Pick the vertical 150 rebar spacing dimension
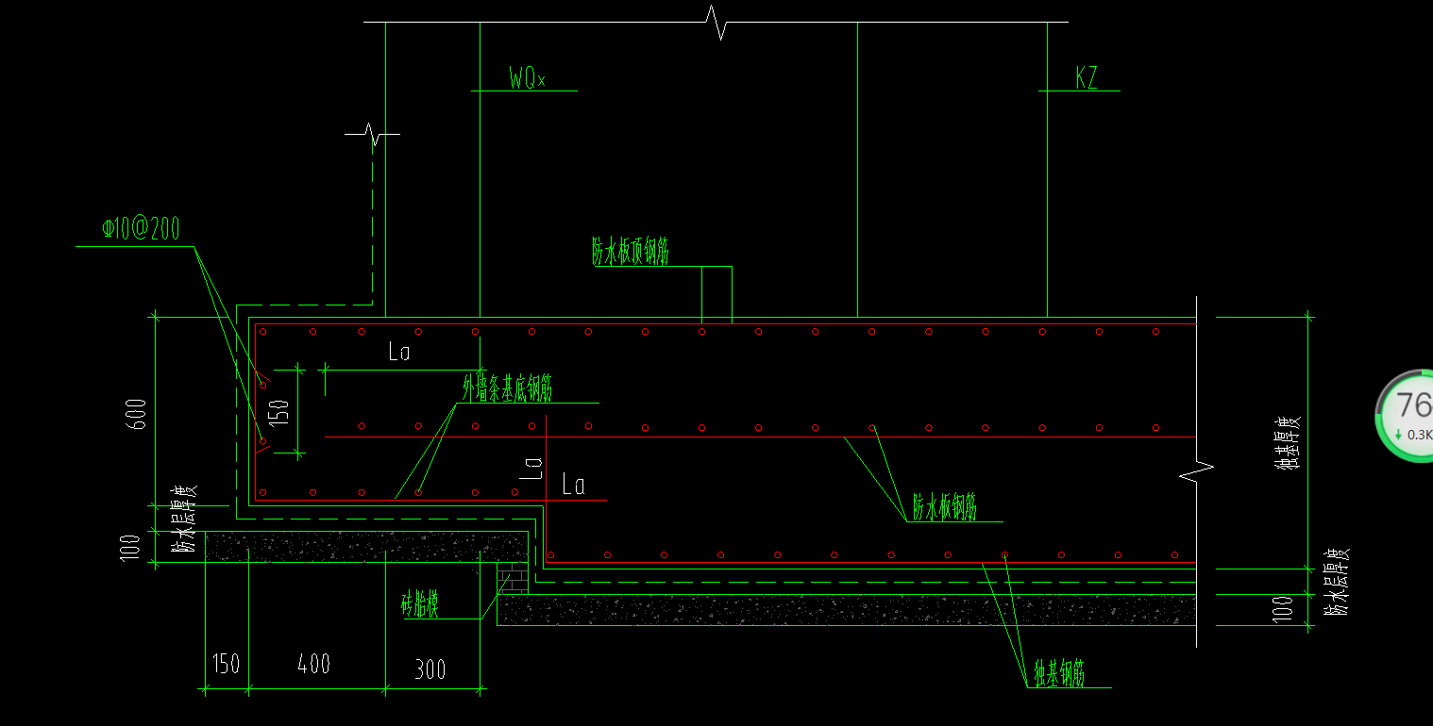This screenshot has width=1433, height=726. pyautogui.click(x=279, y=413)
